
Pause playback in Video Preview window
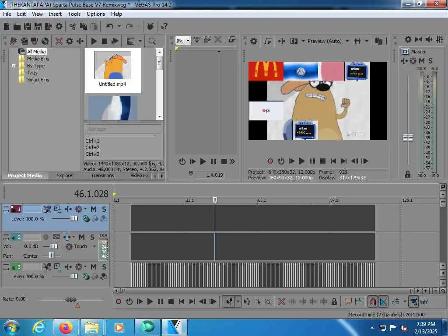312,161
